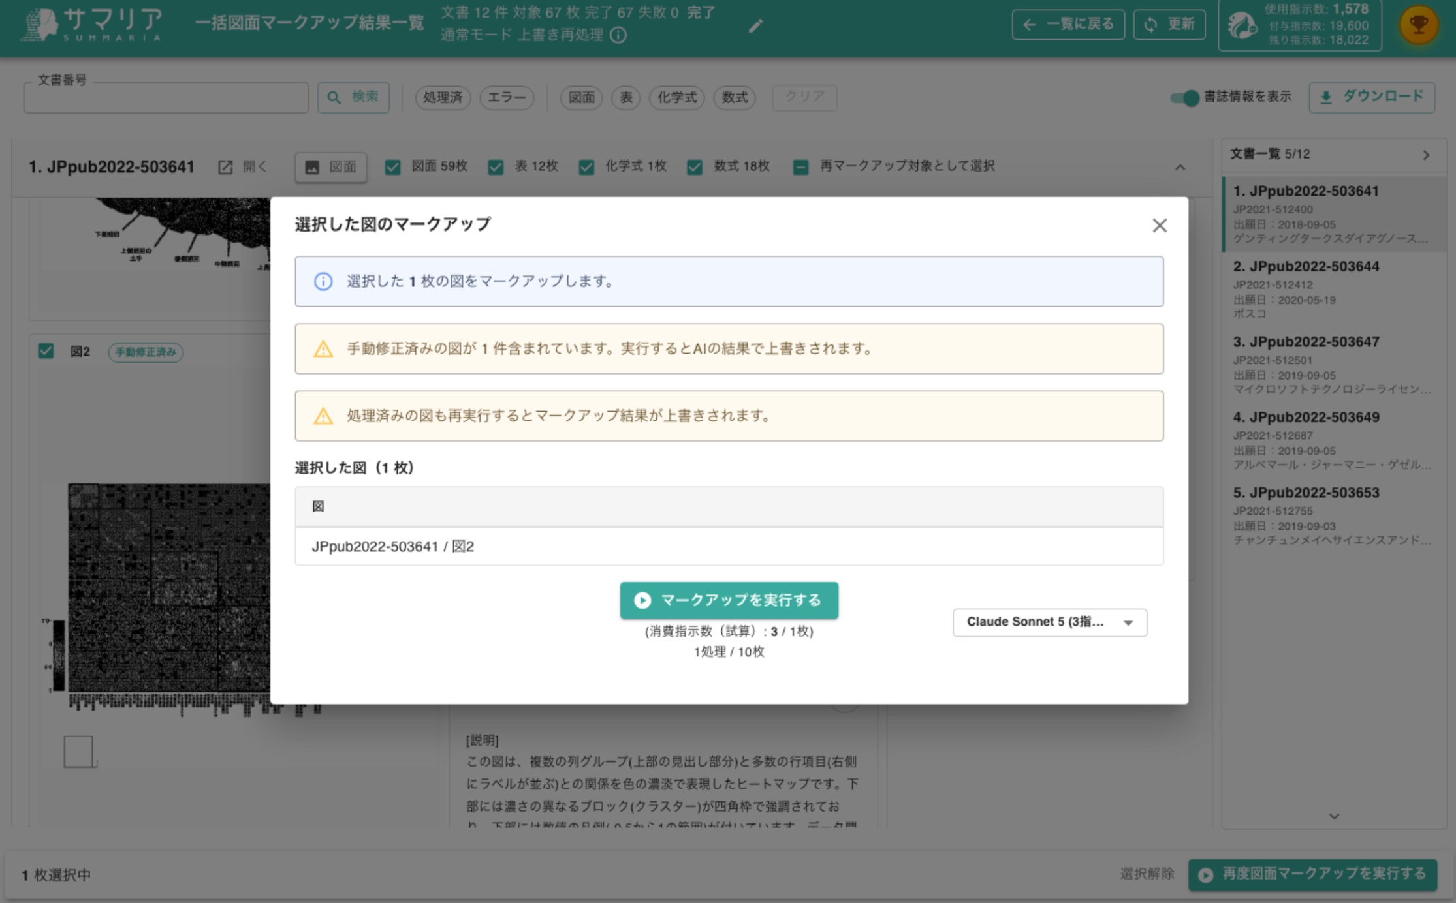Click the 図面 image view button
Image resolution: width=1456 pixels, height=903 pixels.
[x=331, y=167]
